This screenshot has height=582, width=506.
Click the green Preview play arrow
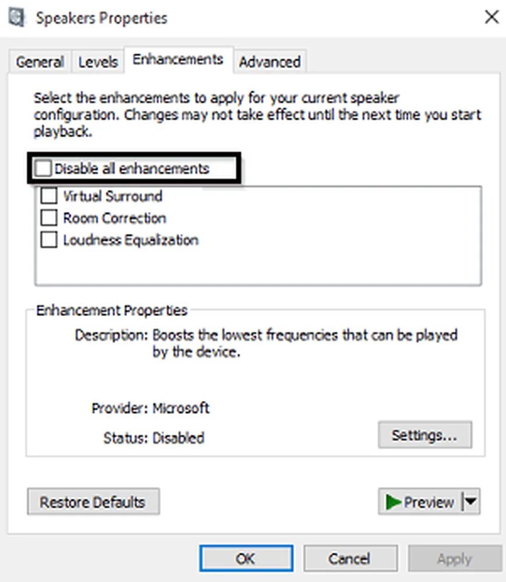click(393, 502)
